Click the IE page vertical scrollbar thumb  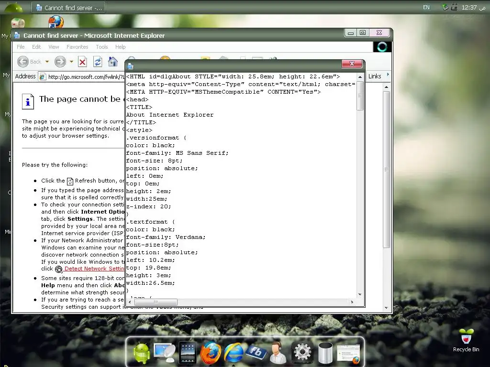(387, 170)
